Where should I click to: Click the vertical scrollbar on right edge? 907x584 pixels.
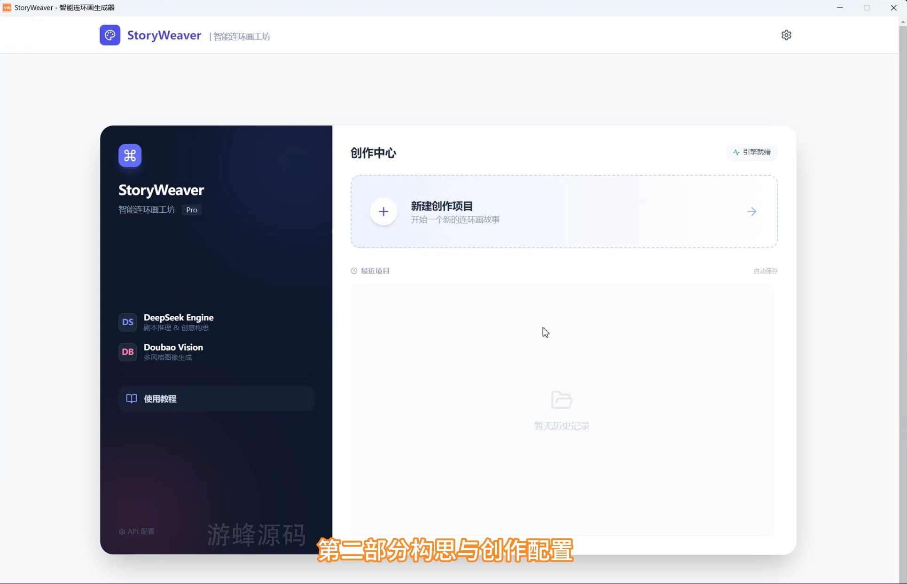[903, 301]
